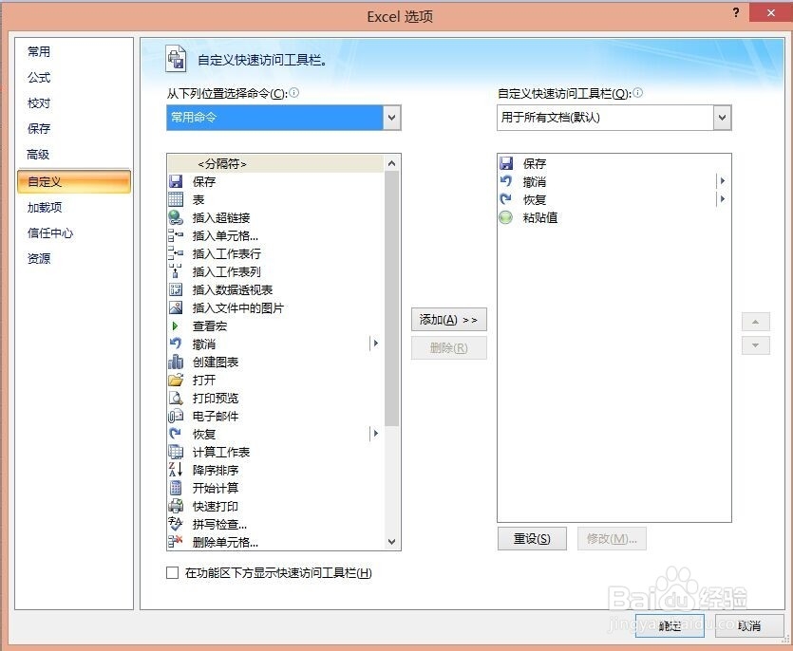Select the 自定义 category
This screenshot has width=793, height=651.
tap(74, 182)
